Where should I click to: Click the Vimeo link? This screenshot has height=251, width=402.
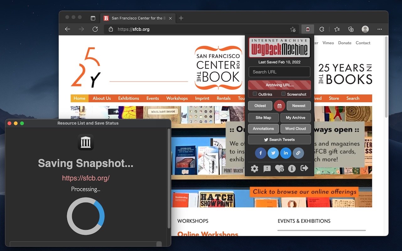coord(328,43)
